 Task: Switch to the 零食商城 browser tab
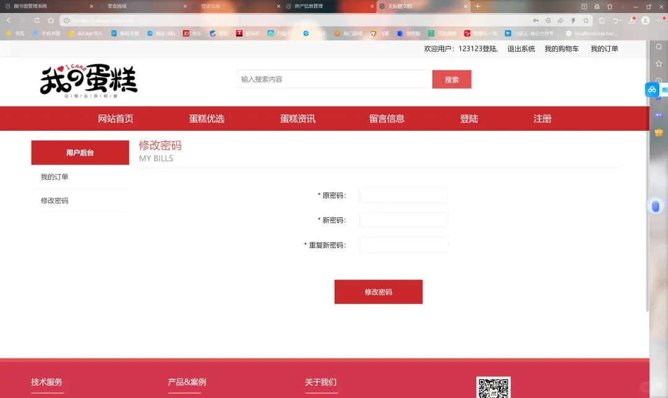[x=136, y=7]
